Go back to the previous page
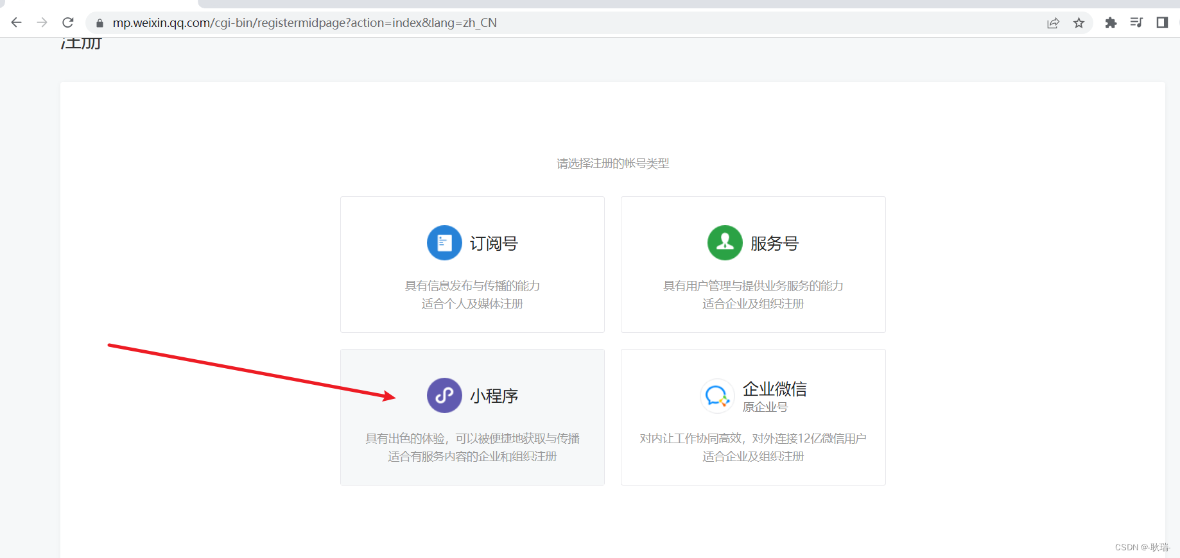The image size is (1180, 558). coord(17,22)
